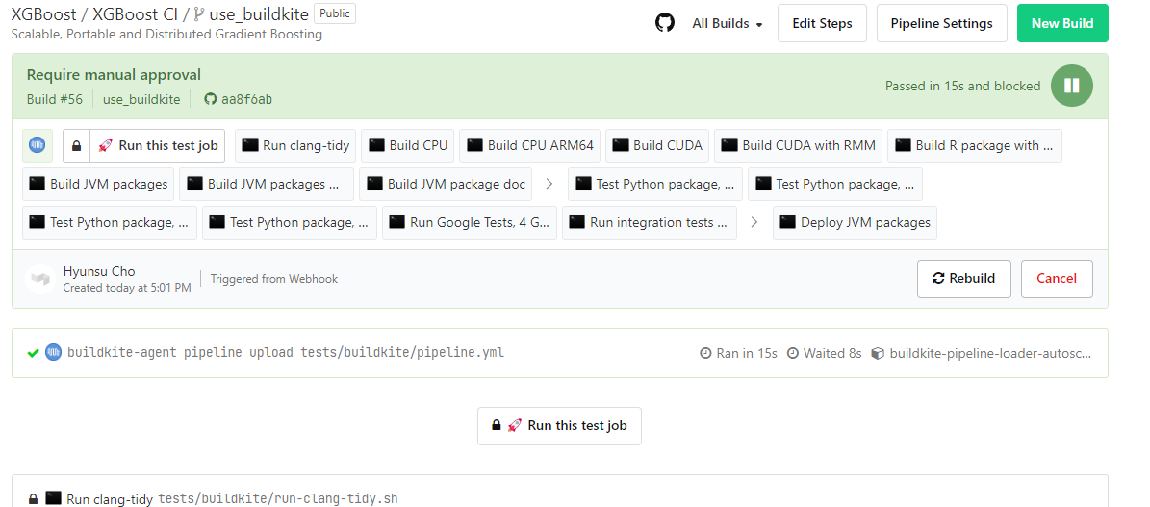Click the centered Run this test job button
The width and height of the screenshot is (1150, 507).
(x=559, y=425)
